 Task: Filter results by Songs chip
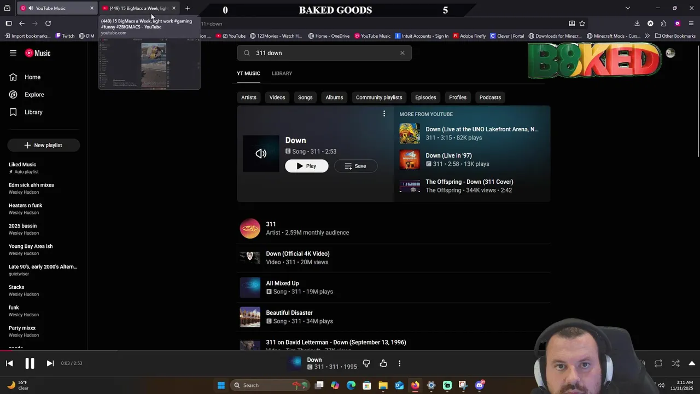[x=305, y=97]
